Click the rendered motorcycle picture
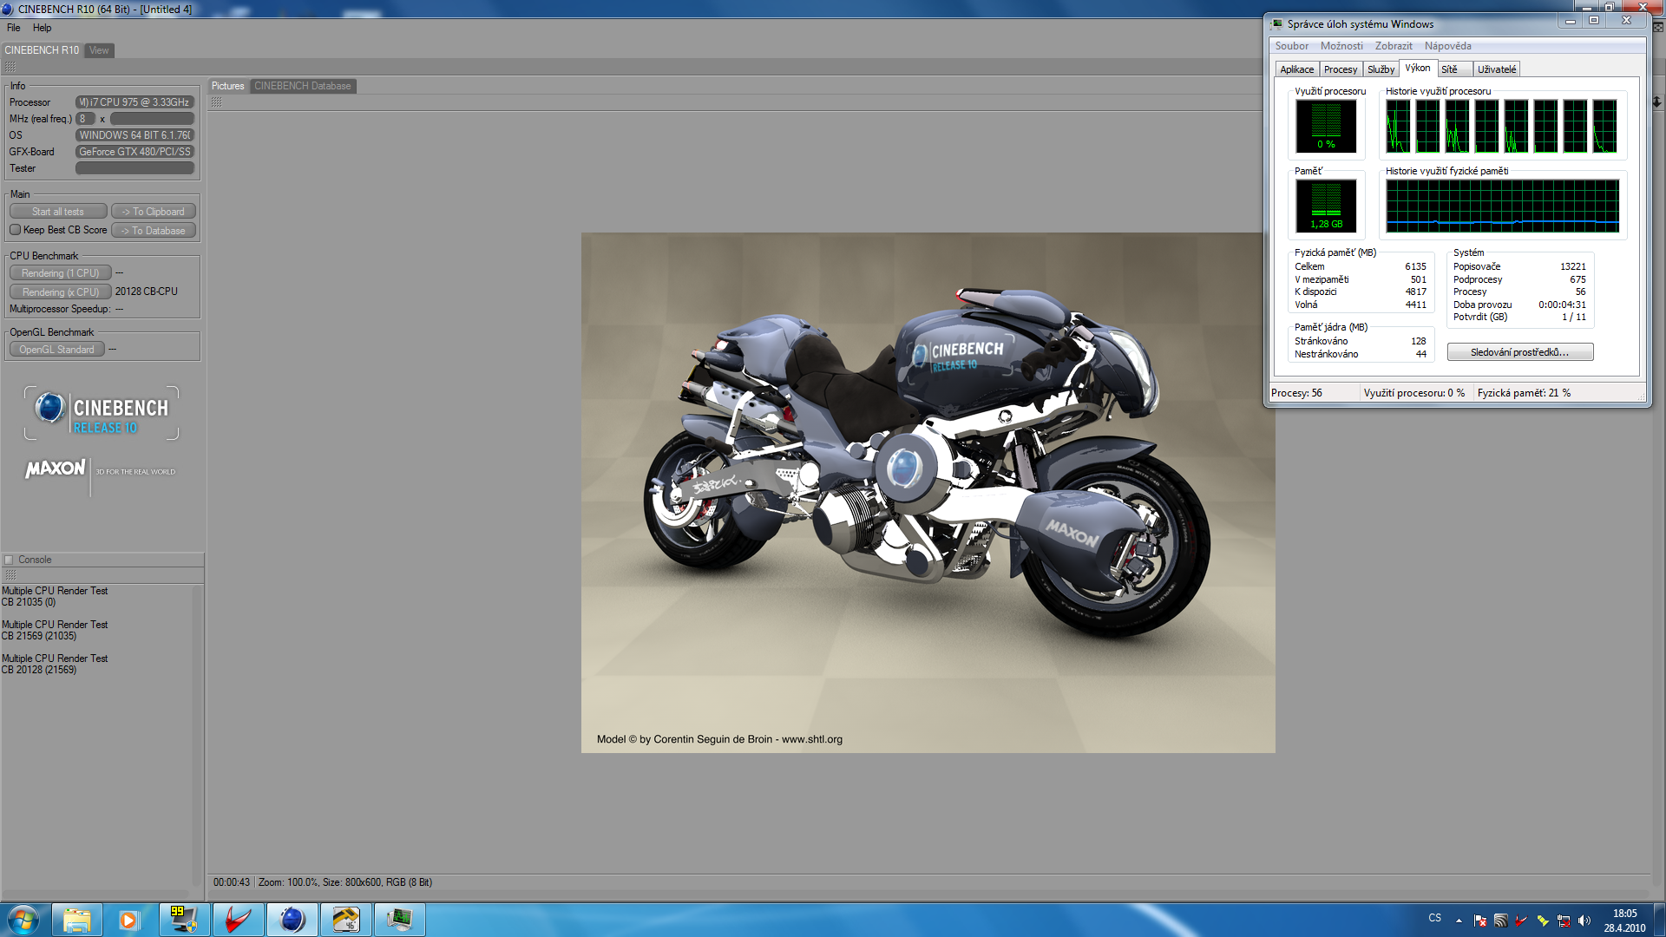The height and width of the screenshot is (937, 1666). coord(928,492)
